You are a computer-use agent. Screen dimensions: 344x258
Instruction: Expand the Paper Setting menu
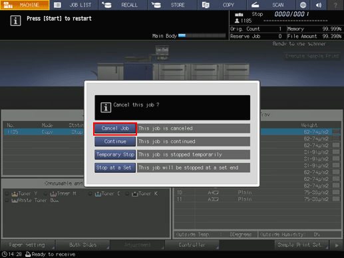28,245
